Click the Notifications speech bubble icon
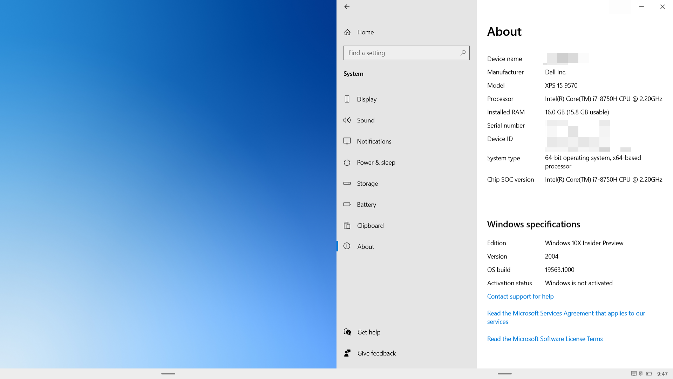Viewport: 673px width, 379px height. coord(347,141)
